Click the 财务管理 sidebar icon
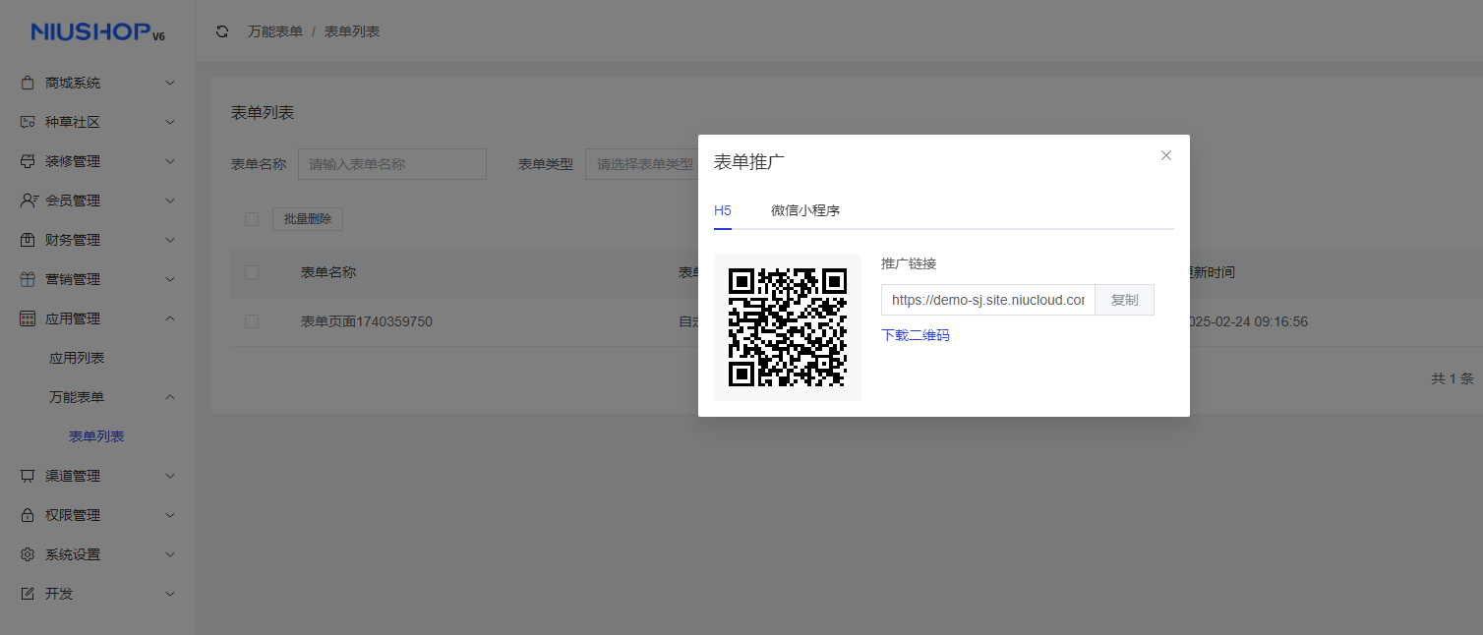1483x635 pixels. point(28,240)
